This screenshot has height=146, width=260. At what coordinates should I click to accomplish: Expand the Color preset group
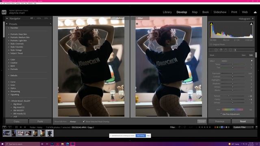(x=9, y=60)
